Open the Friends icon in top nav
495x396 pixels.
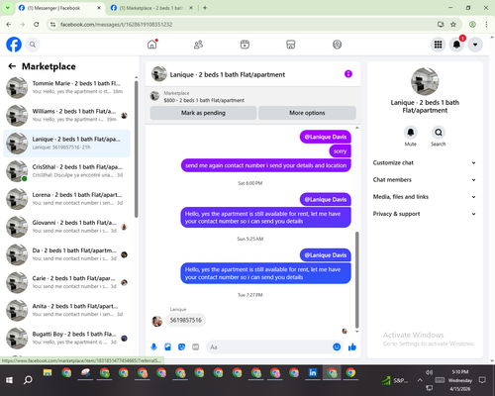198,45
